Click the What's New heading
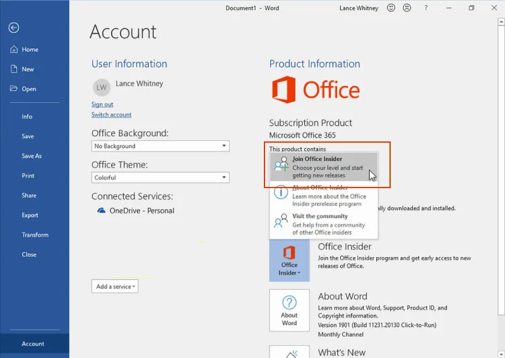This screenshot has height=358, width=505. click(342, 352)
